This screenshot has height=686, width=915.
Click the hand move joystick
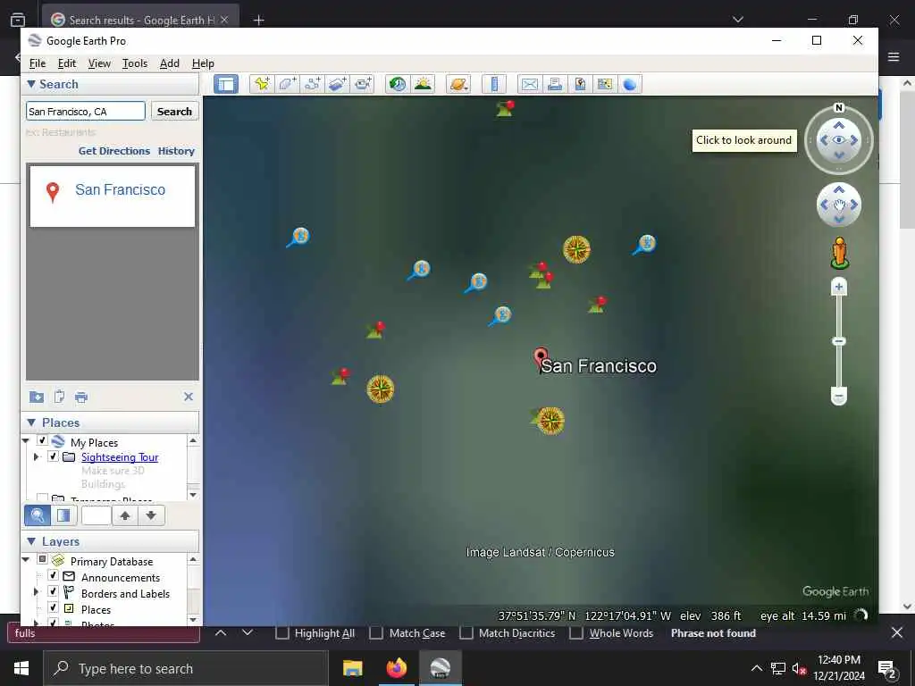point(838,205)
